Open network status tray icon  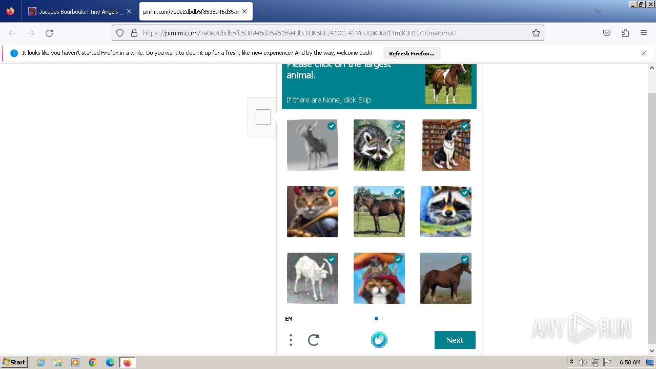[x=595, y=362]
